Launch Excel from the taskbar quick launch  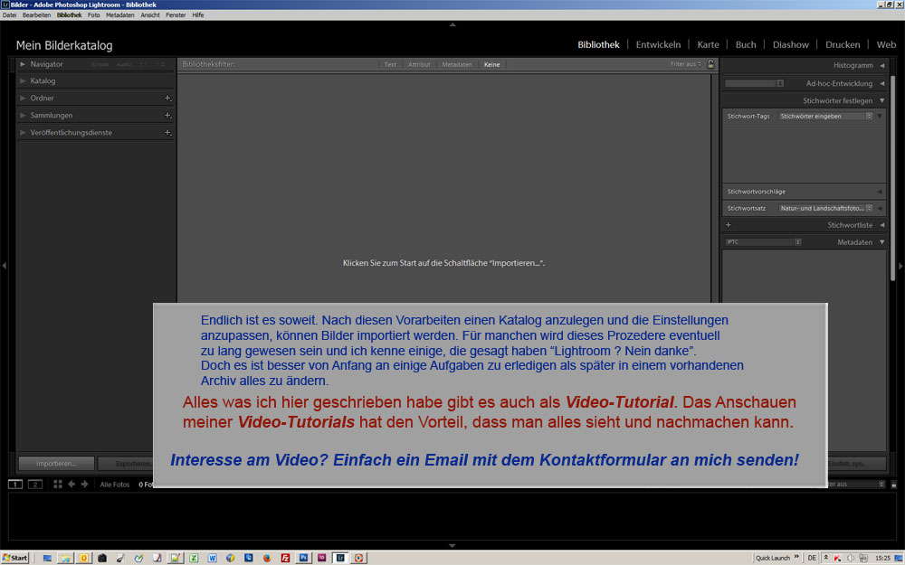[194, 558]
